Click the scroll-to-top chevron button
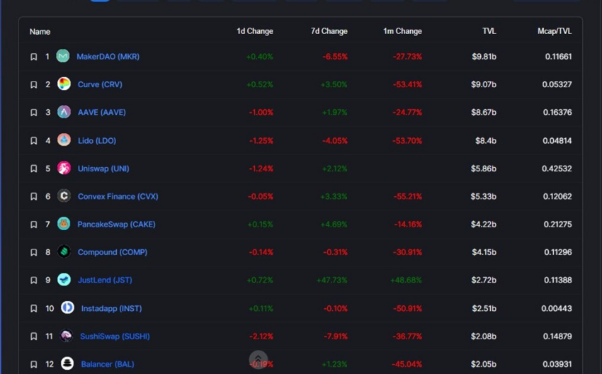 pos(259,359)
